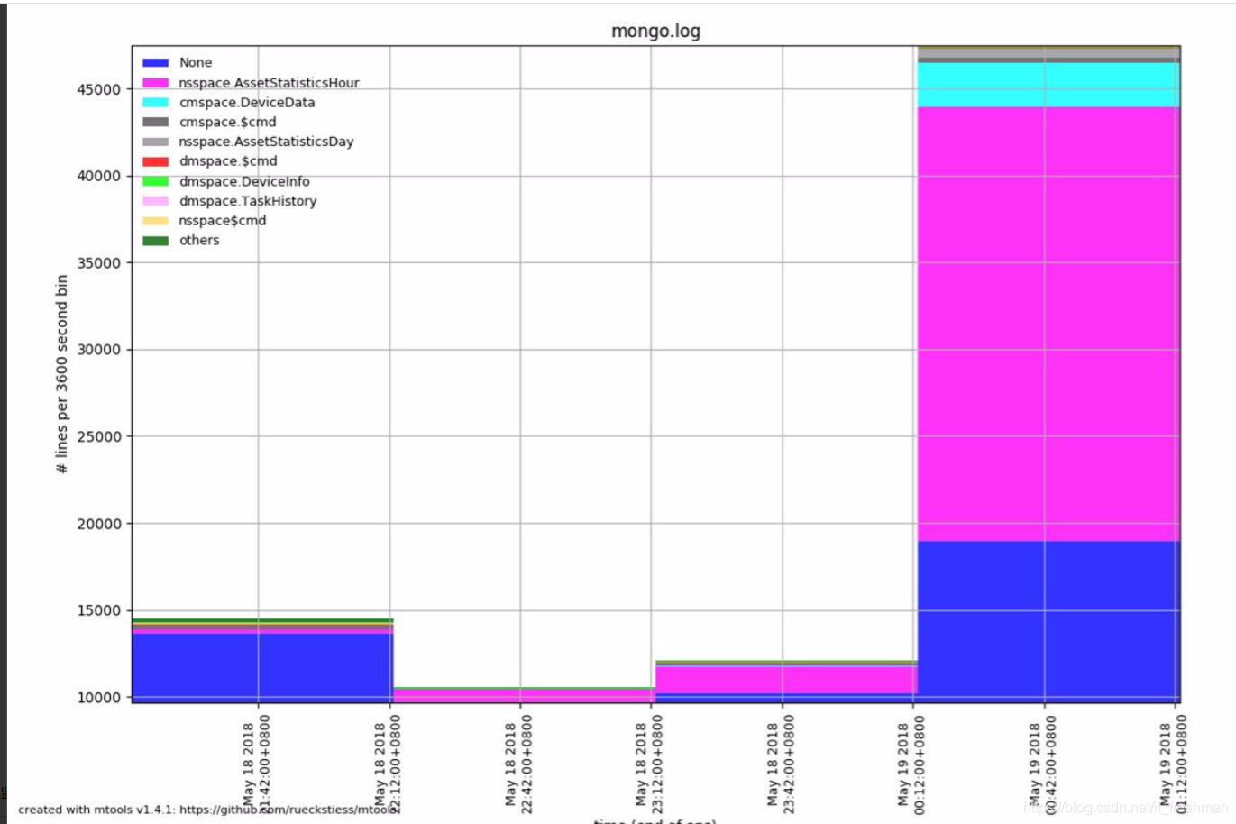Select the None legend label

point(196,63)
